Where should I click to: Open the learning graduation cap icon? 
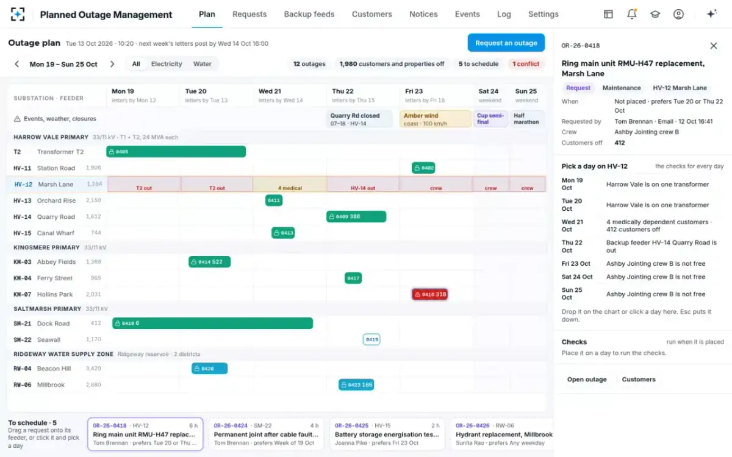coord(655,14)
